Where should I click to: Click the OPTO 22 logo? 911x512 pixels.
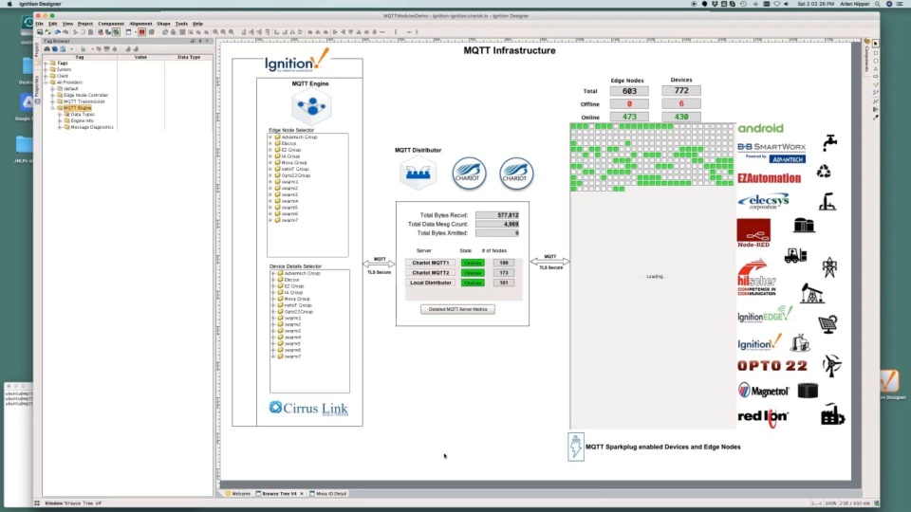click(x=772, y=366)
